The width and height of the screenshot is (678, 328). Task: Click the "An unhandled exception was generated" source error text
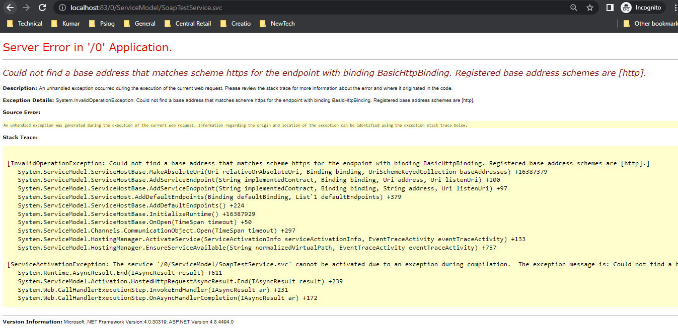[x=235, y=125]
